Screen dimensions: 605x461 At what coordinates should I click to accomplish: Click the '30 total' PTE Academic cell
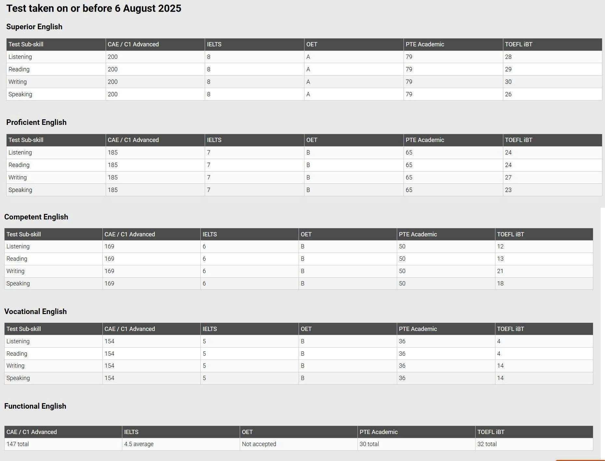tap(369, 444)
